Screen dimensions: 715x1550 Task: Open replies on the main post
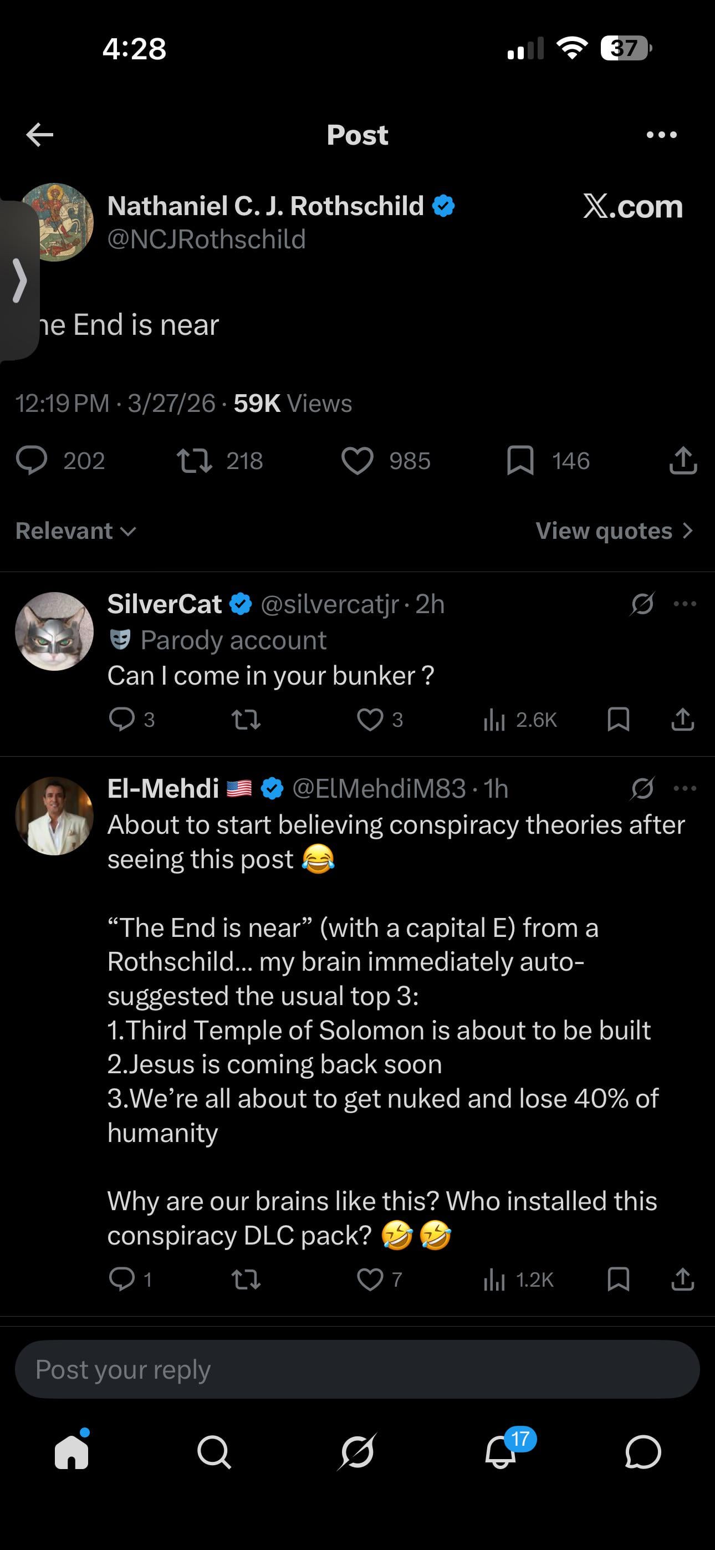pyautogui.click(x=31, y=461)
